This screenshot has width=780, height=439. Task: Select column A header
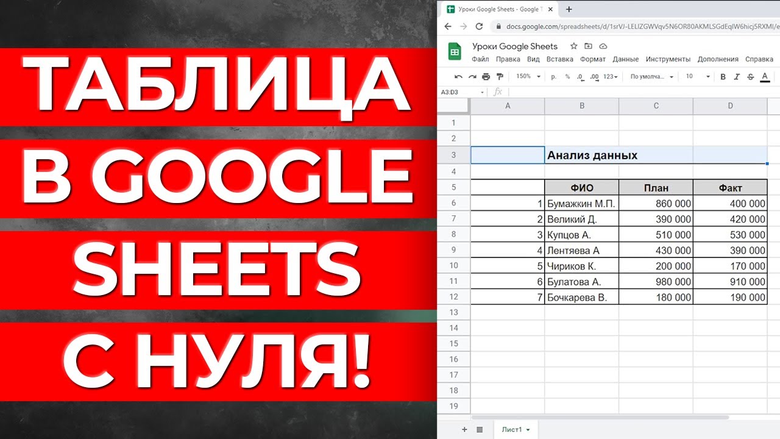tap(508, 106)
